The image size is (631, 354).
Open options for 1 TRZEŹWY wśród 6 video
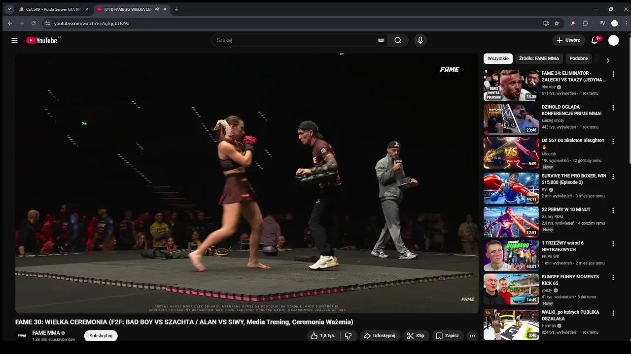pyautogui.click(x=613, y=244)
